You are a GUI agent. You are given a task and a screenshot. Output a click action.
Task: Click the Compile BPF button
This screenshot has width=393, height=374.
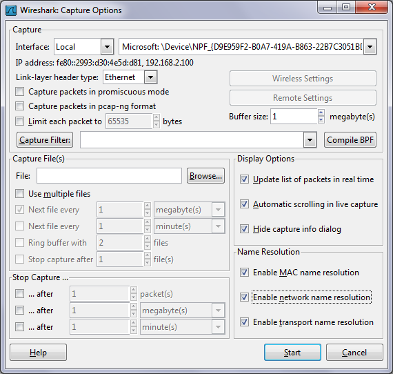pyautogui.click(x=350, y=139)
